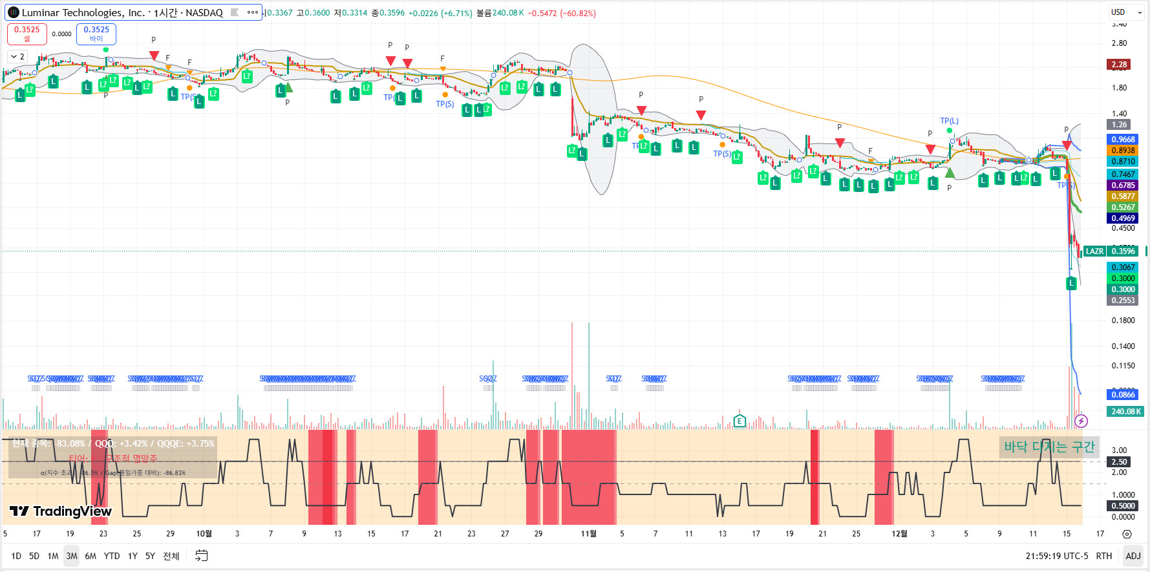Click the +0.0226 (+6.71%) change value

440,13
